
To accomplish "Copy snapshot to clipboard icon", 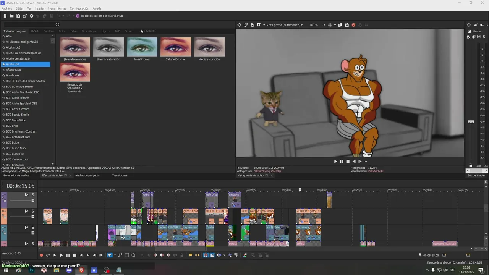I will [340, 25].
